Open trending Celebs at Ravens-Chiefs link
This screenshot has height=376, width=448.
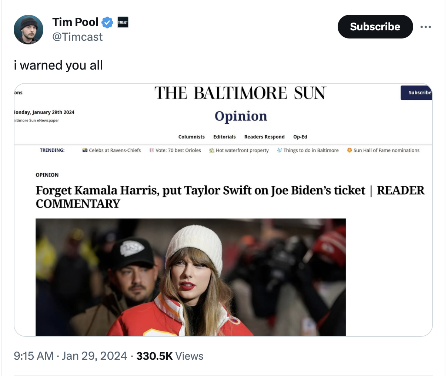click(115, 150)
